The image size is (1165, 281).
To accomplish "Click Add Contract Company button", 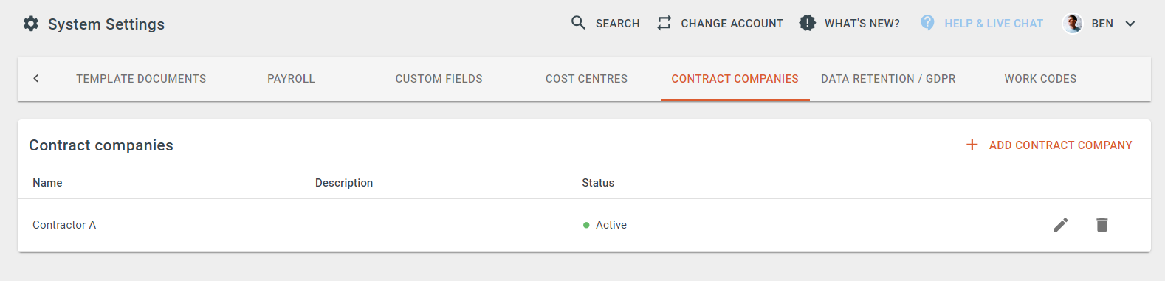I will tap(1049, 145).
